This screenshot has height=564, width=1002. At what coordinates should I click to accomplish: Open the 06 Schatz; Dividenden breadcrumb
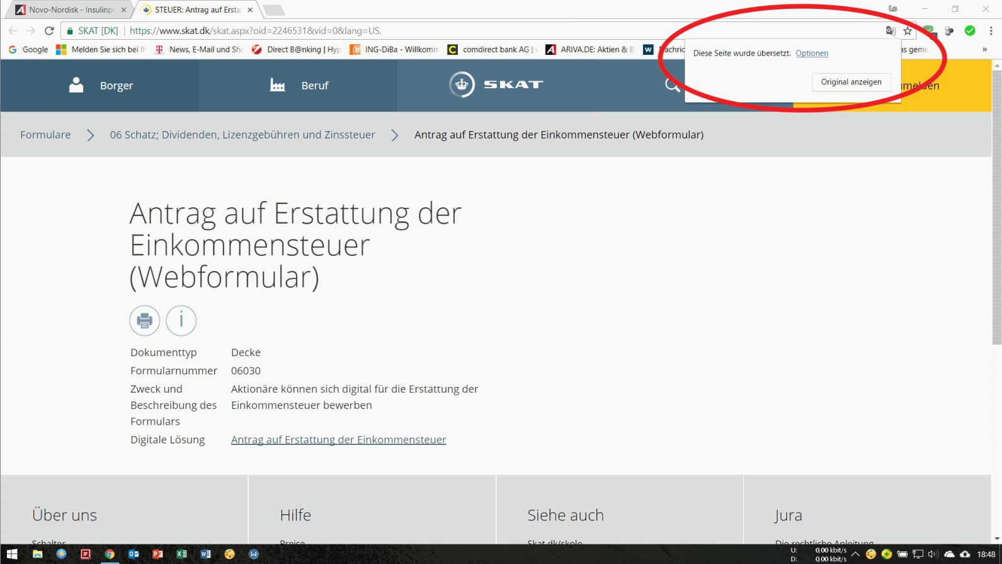242,135
